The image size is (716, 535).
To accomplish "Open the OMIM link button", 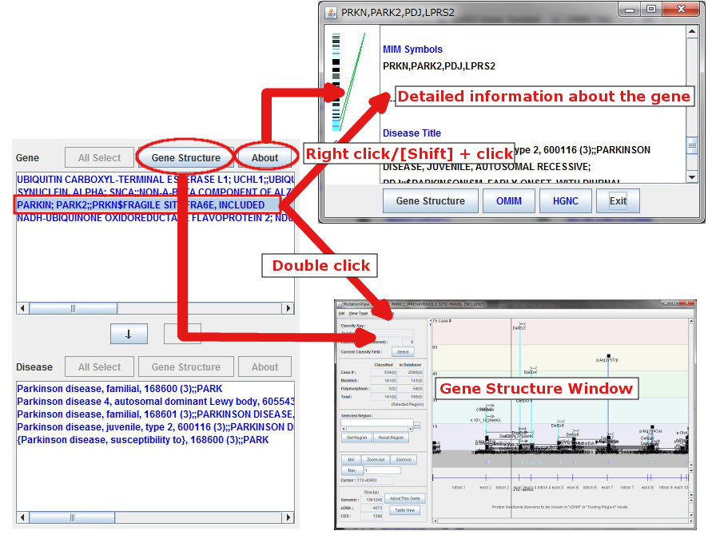I will 508,201.
